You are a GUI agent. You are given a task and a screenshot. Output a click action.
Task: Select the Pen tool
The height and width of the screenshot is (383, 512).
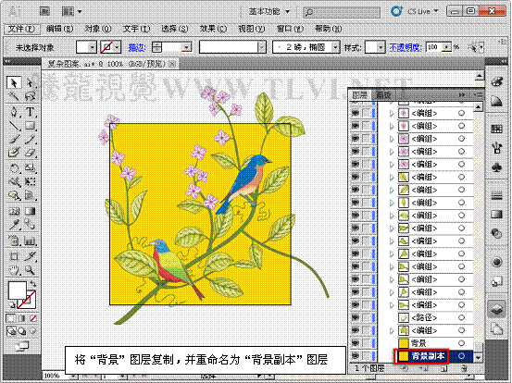tap(14, 112)
